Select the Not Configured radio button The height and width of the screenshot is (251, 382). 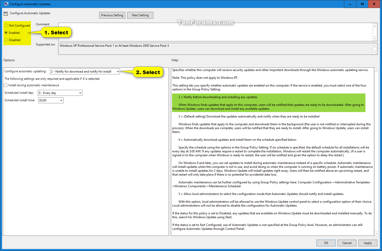(6, 26)
